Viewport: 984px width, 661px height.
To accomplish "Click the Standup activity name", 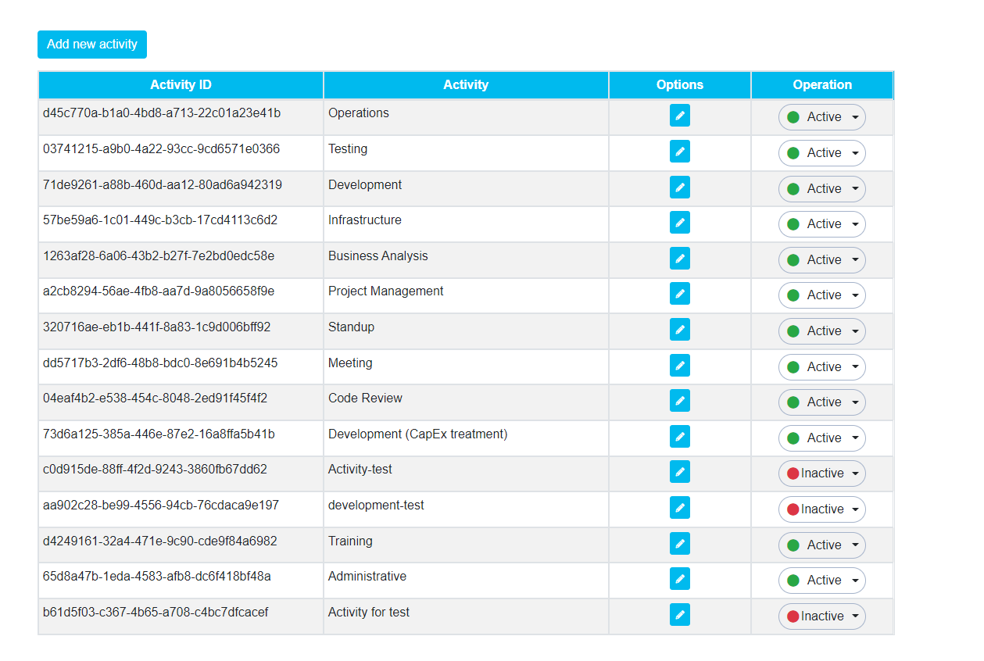I will 351,327.
